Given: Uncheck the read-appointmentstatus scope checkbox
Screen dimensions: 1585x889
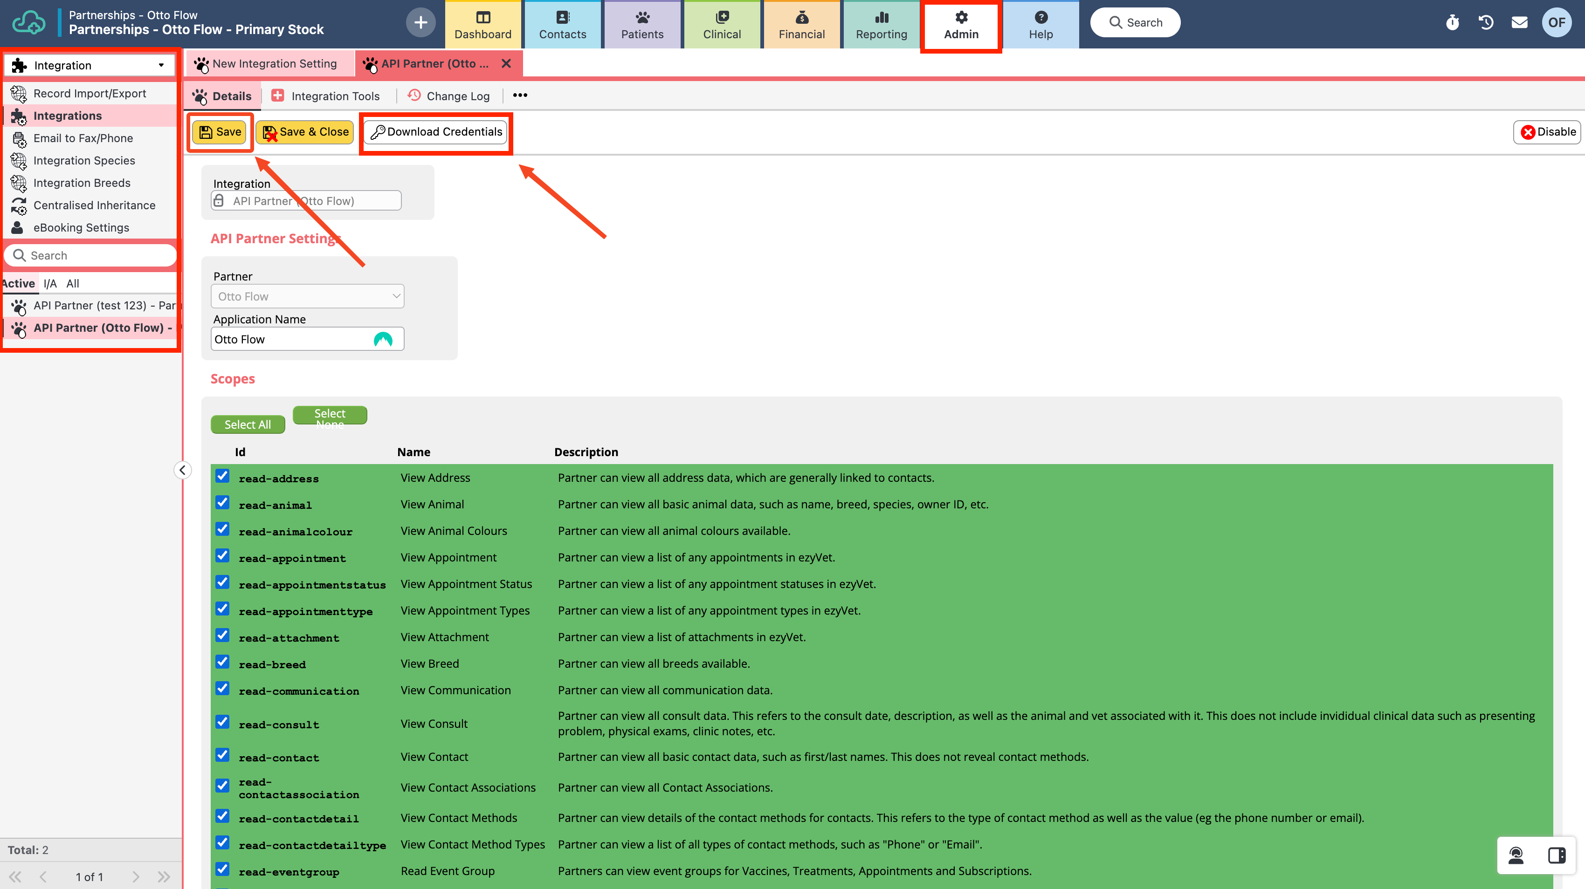Looking at the screenshot, I should point(222,582).
